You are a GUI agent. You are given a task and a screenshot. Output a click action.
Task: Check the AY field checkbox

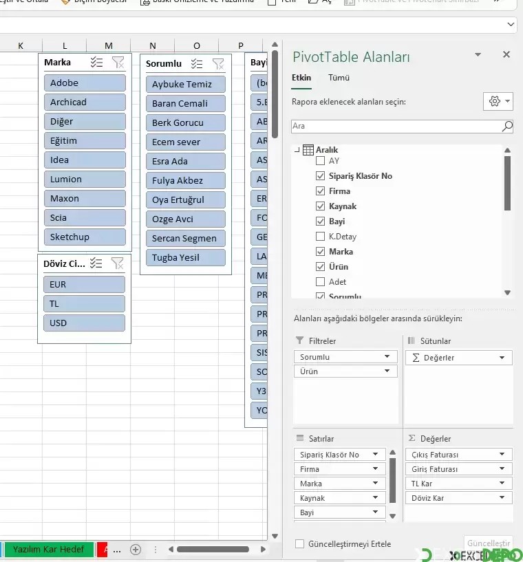pyautogui.click(x=321, y=161)
